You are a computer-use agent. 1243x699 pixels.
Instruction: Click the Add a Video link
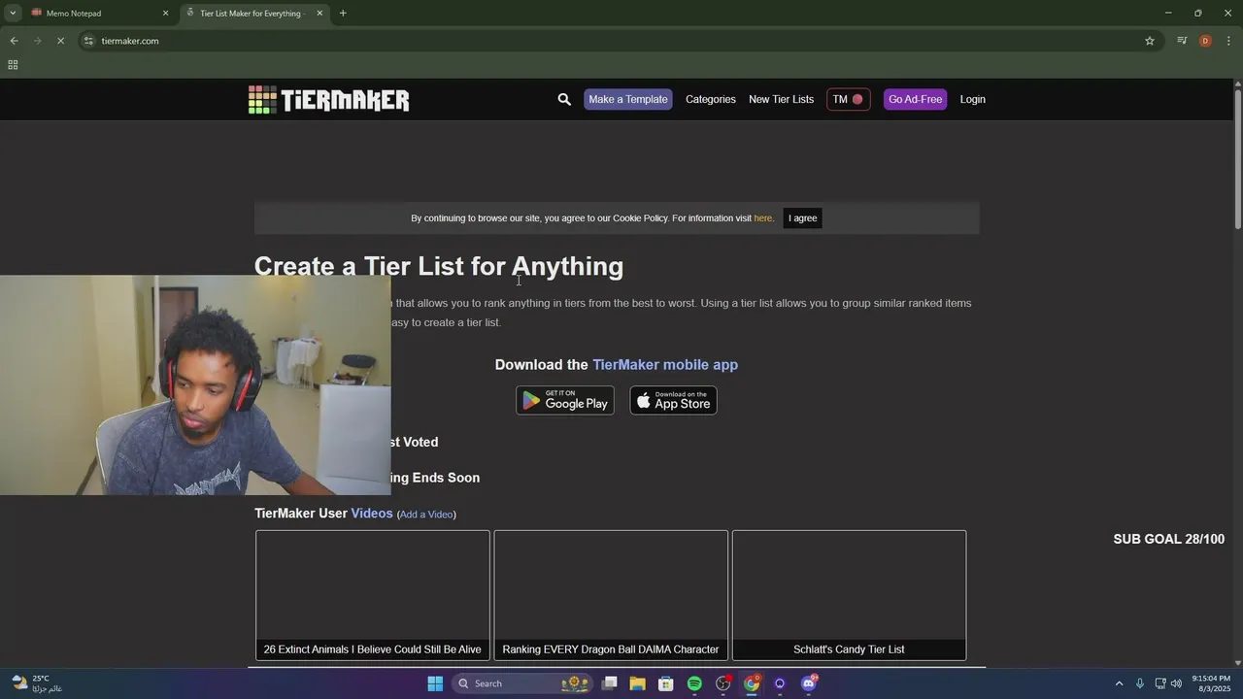tap(426, 515)
